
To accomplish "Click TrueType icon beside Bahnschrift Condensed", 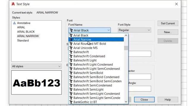I will click(71, 56).
